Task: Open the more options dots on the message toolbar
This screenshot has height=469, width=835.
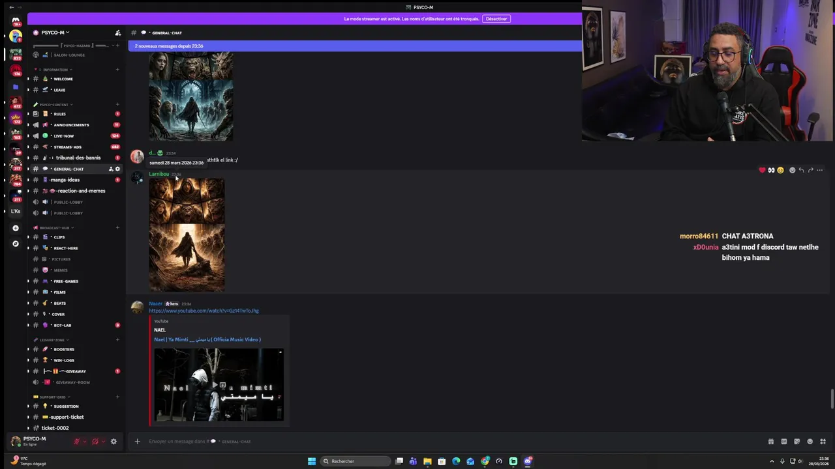Action: click(x=819, y=170)
